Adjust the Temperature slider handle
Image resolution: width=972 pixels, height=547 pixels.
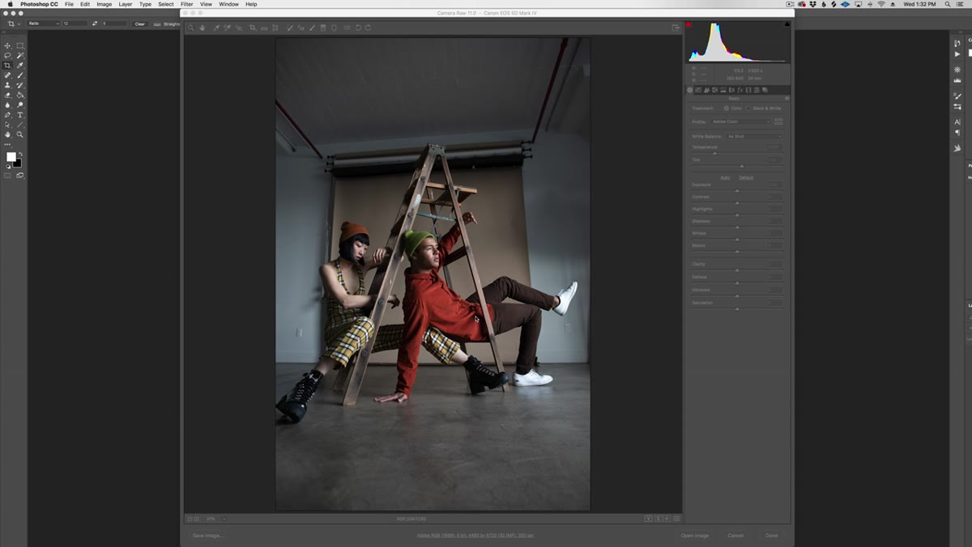click(x=714, y=153)
